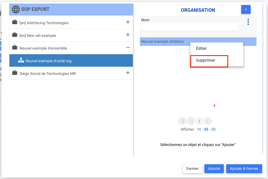268x179 pixels.
Task: Expand Siège Social de Technologies MR
Action: (x=128, y=73)
